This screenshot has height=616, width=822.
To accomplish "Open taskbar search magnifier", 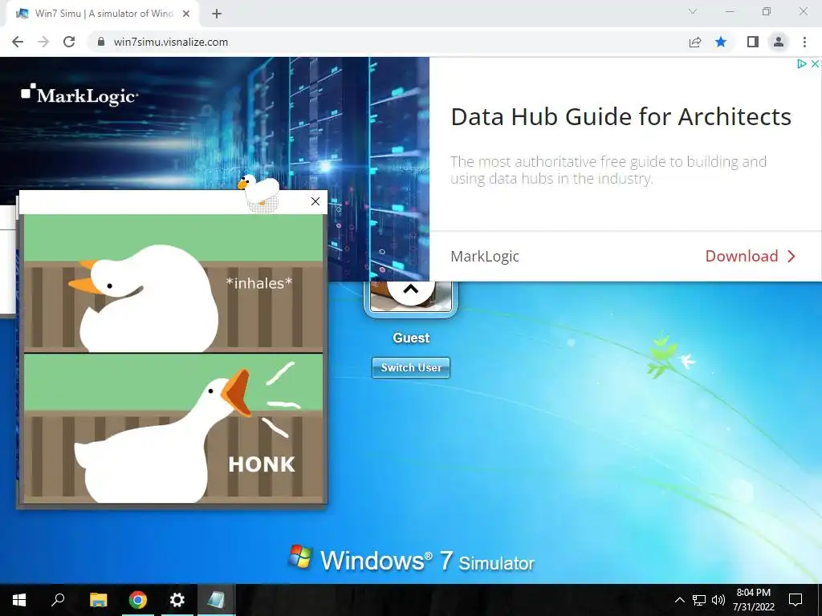I will point(58,600).
